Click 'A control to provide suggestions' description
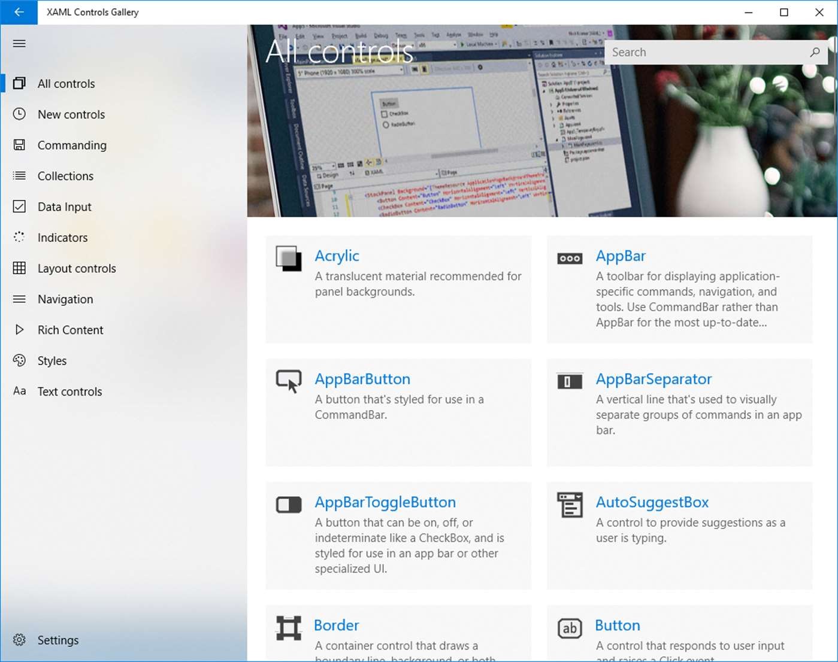 pyautogui.click(x=691, y=530)
